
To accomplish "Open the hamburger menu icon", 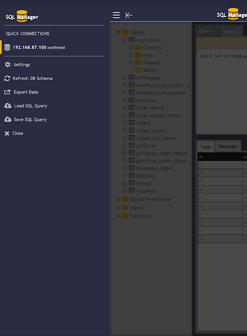I will tap(116, 15).
